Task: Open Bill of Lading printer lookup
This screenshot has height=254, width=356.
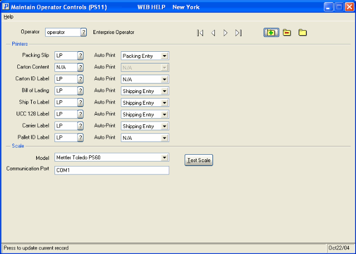Action: 80,91
